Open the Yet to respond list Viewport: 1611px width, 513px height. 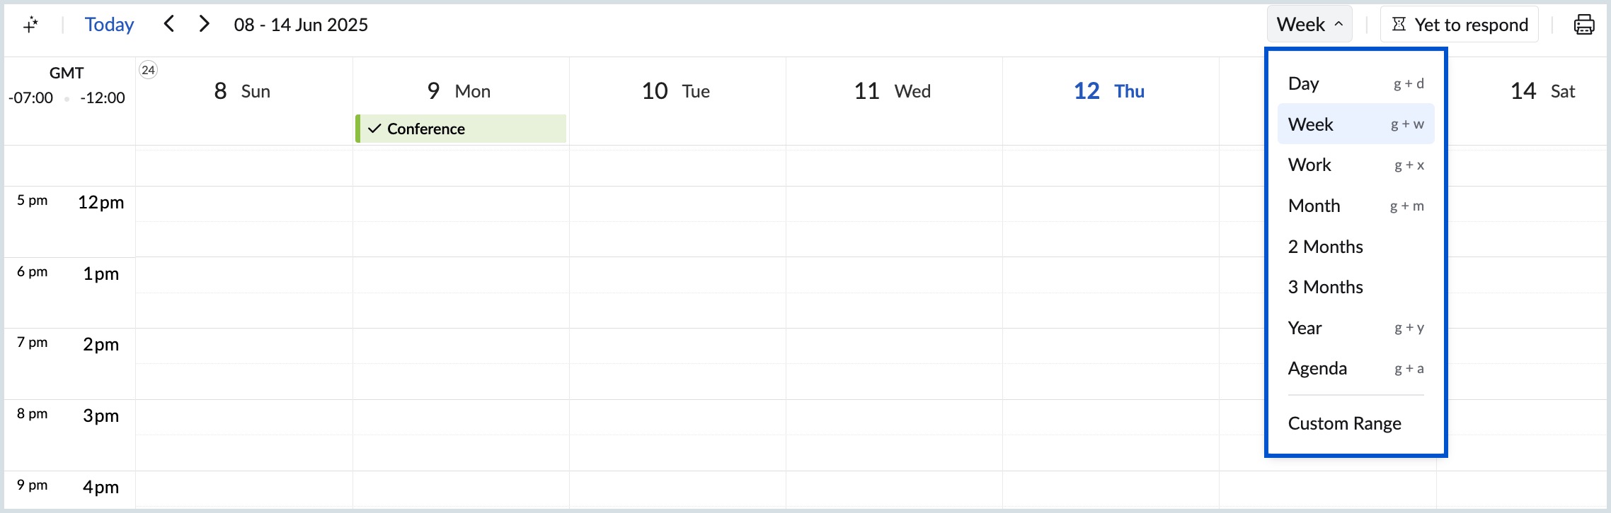1471,25
